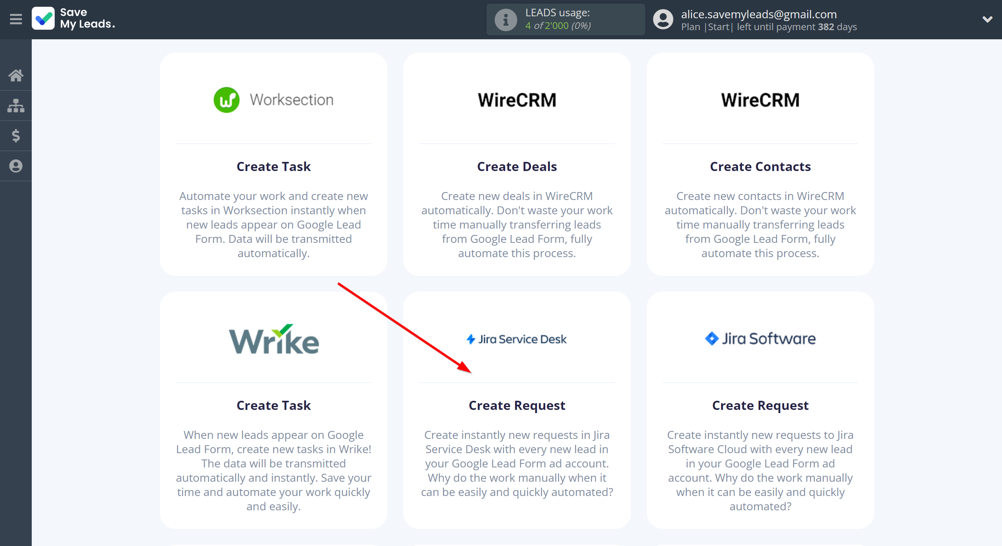This screenshot has width=1002, height=546.
Task: Expand the account dropdown chevron
Action: click(x=987, y=19)
